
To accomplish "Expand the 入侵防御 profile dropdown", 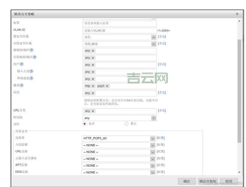I will [153, 145].
